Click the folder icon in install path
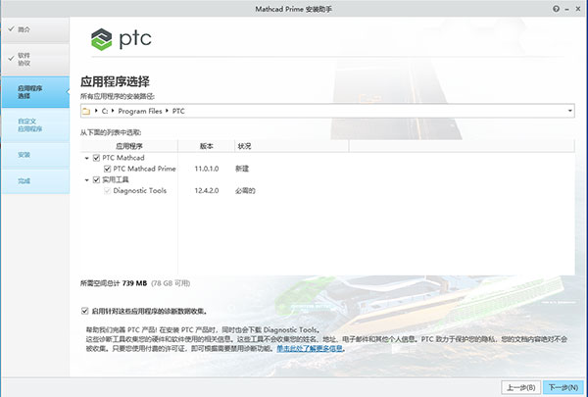Screen dimensions: 588x397 click(x=86, y=111)
